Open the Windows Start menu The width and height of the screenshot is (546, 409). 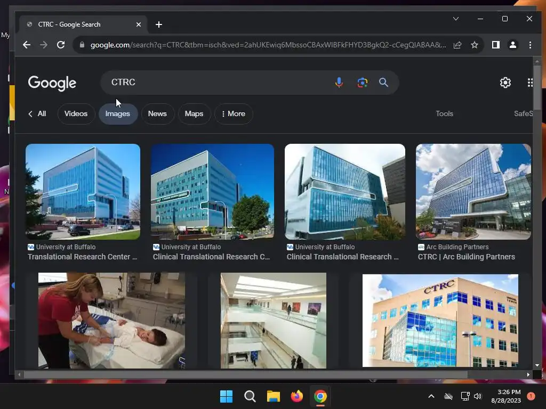(226, 396)
